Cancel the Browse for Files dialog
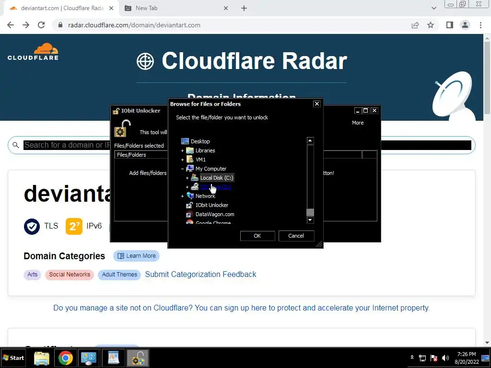 click(x=296, y=236)
